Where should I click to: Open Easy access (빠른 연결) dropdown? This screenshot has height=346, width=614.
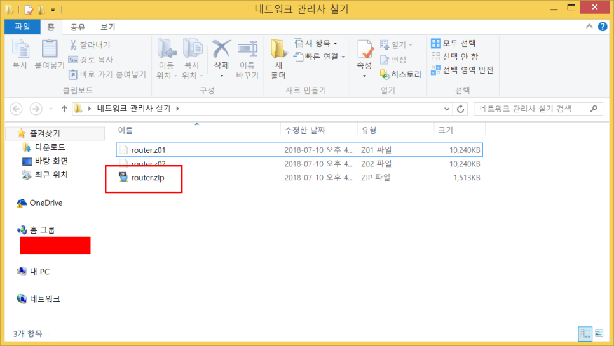coord(318,57)
